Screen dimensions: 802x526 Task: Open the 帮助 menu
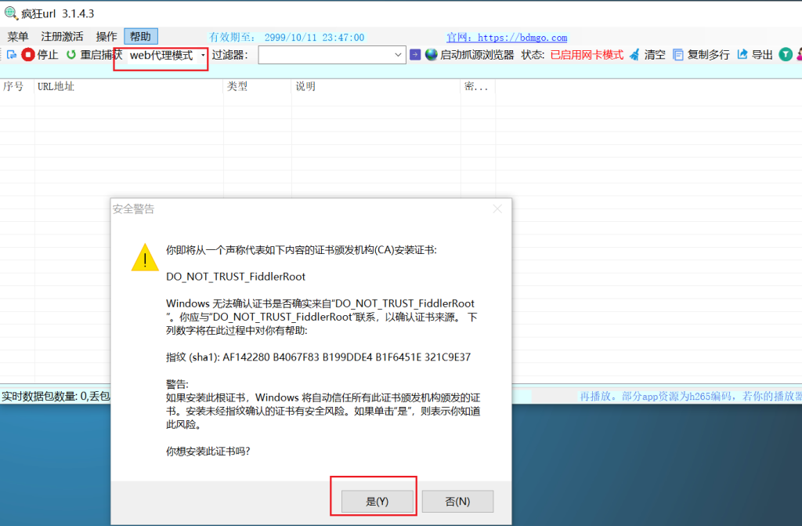141,36
